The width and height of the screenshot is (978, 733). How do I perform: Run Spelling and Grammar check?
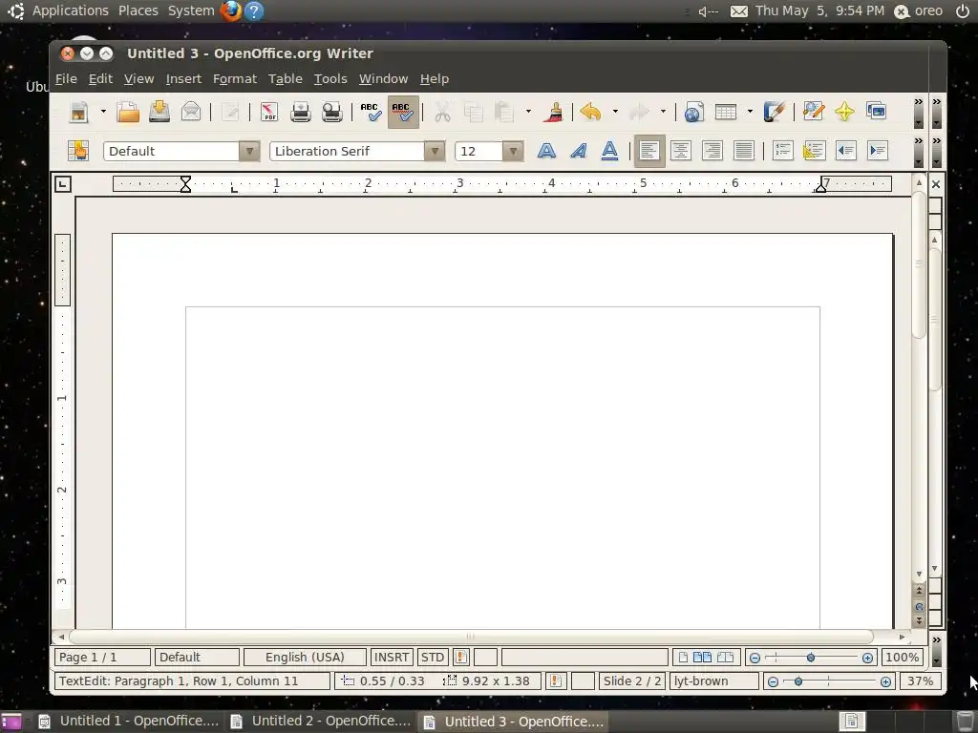coord(372,113)
